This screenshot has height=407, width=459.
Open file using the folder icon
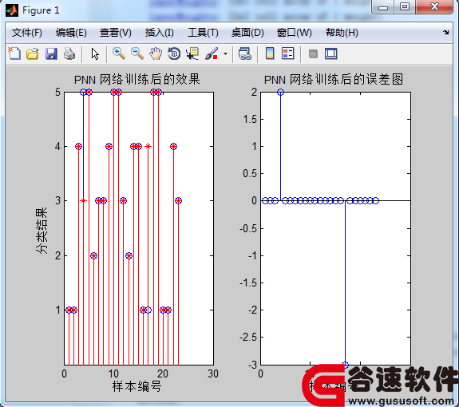33,54
